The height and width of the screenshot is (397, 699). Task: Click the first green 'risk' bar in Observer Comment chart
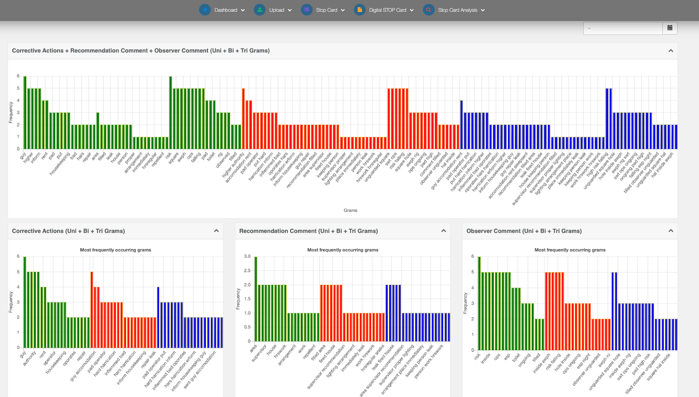coord(479,303)
